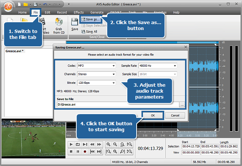Select Greece.avi in the file list
The height and width of the screenshot is (166, 242).
15,51
